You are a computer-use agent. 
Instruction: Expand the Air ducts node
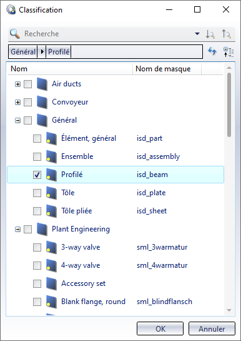click(x=17, y=84)
